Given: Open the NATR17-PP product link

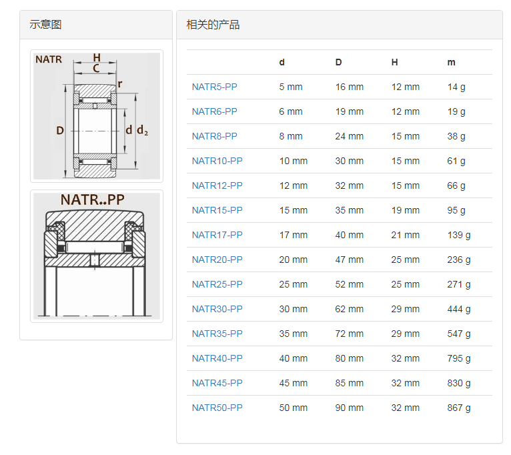Looking at the screenshot, I should [217, 235].
